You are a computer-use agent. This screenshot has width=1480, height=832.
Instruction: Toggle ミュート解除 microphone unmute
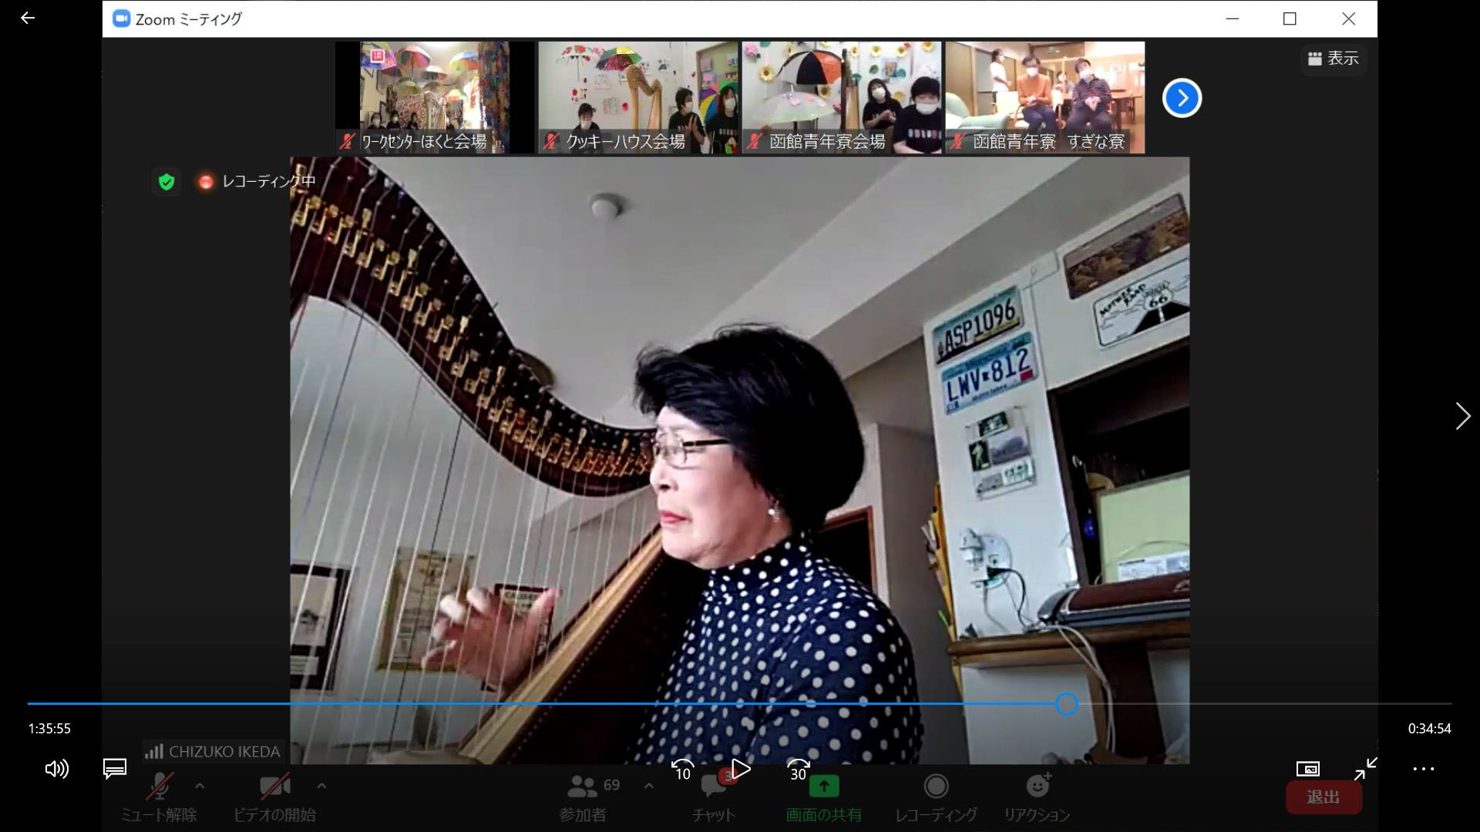[159, 797]
